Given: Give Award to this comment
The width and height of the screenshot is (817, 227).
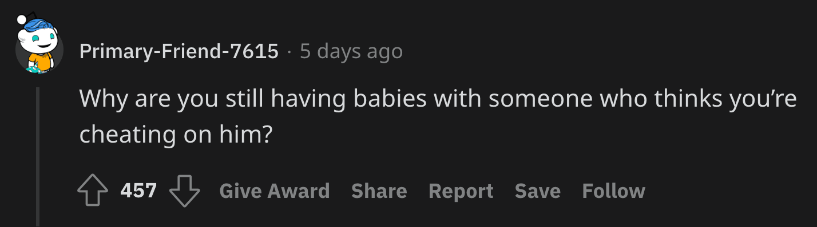Looking at the screenshot, I should point(275,191).
